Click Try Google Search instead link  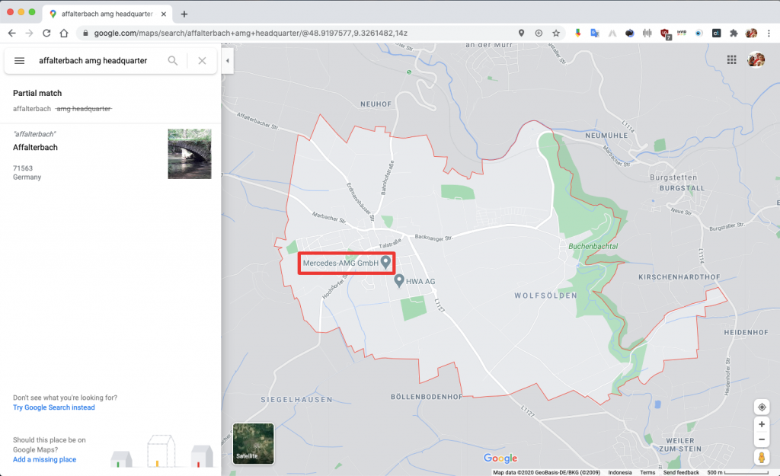click(54, 407)
